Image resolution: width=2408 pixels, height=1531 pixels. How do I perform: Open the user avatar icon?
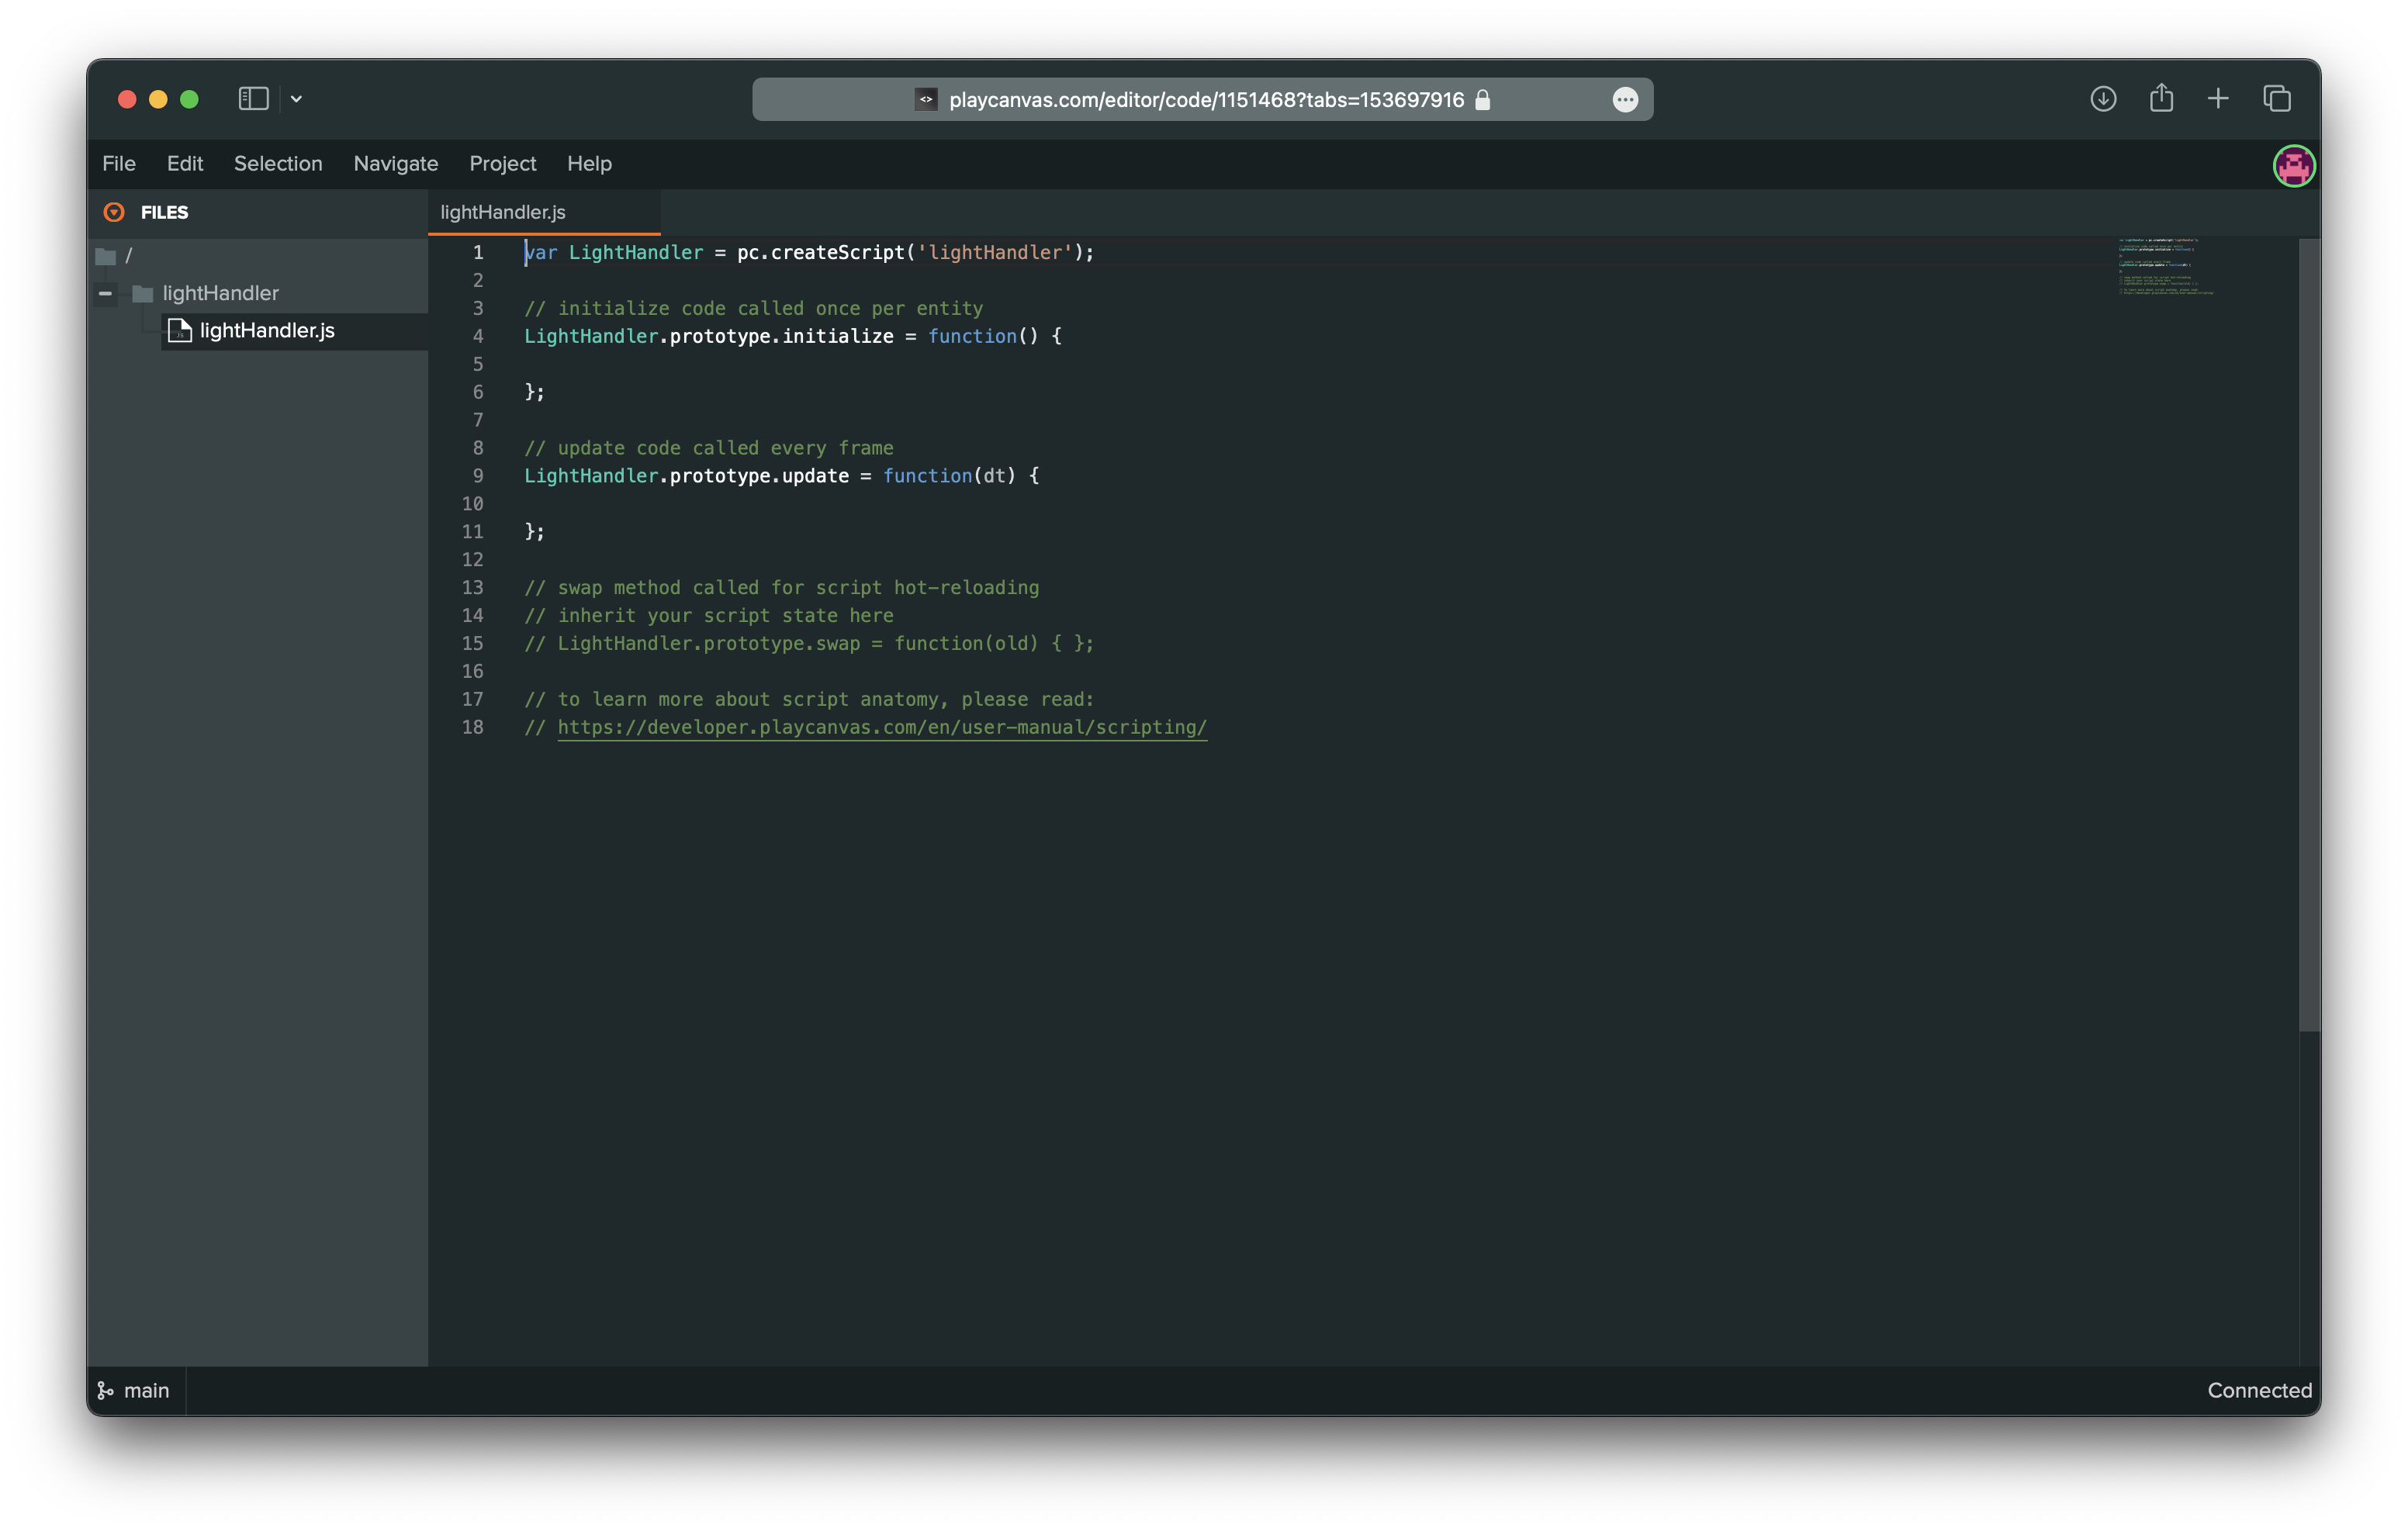click(2293, 166)
